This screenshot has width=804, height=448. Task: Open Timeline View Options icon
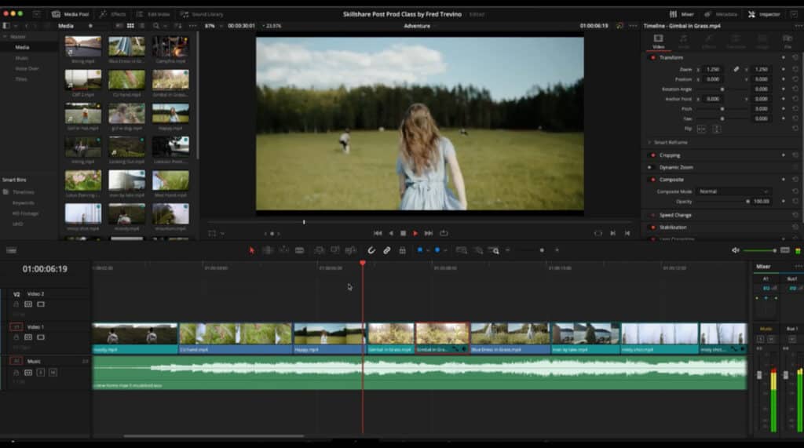(x=11, y=250)
